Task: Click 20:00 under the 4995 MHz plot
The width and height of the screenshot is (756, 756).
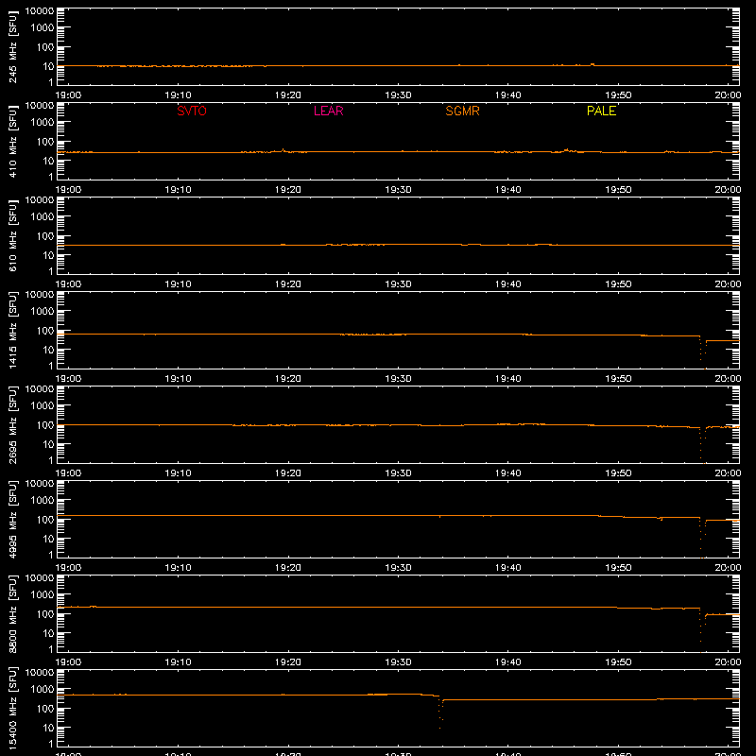Action: pos(728,568)
